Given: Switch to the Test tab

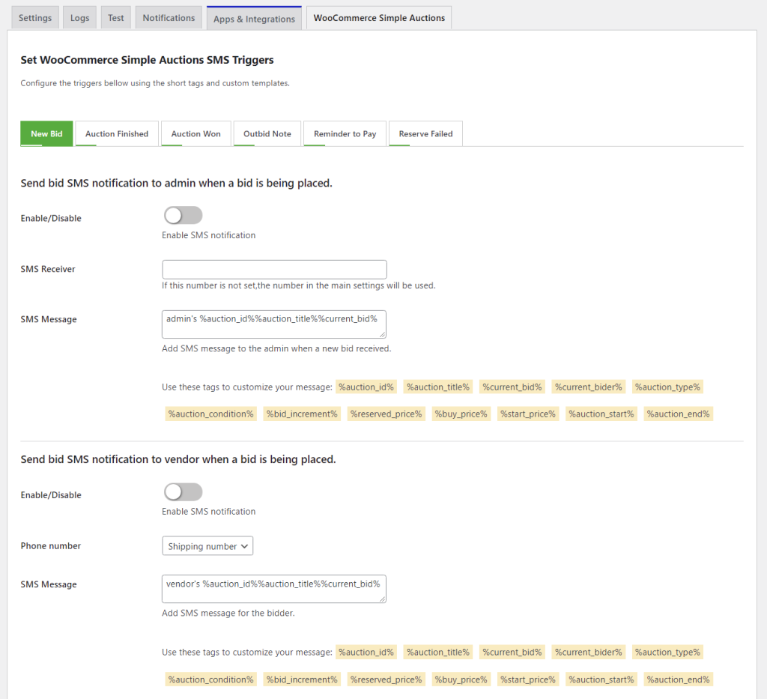Looking at the screenshot, I should click(116, 18).
